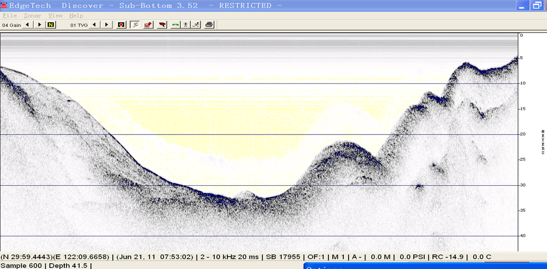The width and height of the screenshot is (547, 269).
Task: Click the "0.0 M" status bar value
Action: point(380,257)
